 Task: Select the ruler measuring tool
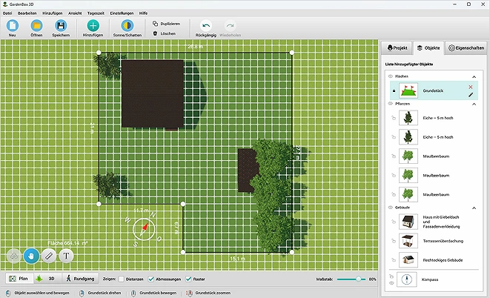tap(49, 256)
